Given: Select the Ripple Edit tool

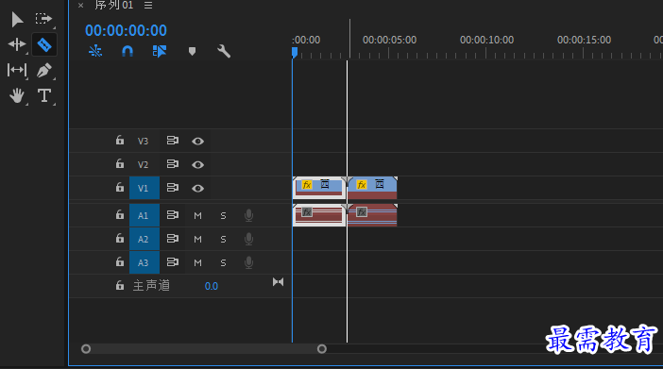Looking at the screenshot, I should point(16,44).
